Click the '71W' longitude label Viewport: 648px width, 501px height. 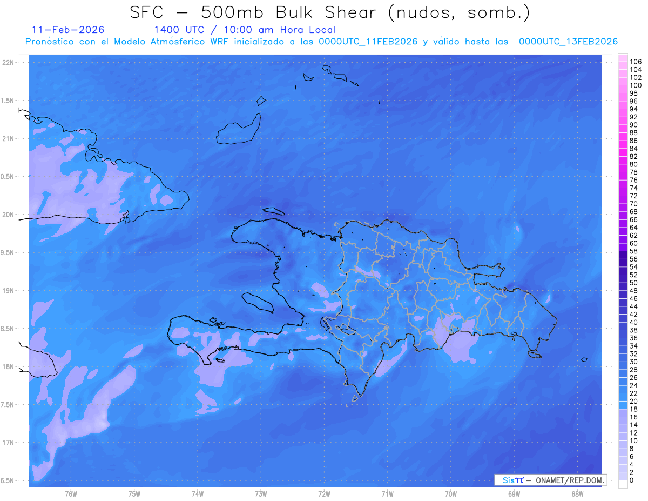(387, 494)
